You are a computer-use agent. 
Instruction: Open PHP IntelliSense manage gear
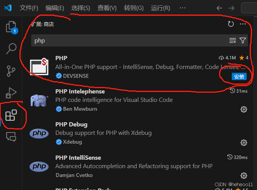click(244, 176)
